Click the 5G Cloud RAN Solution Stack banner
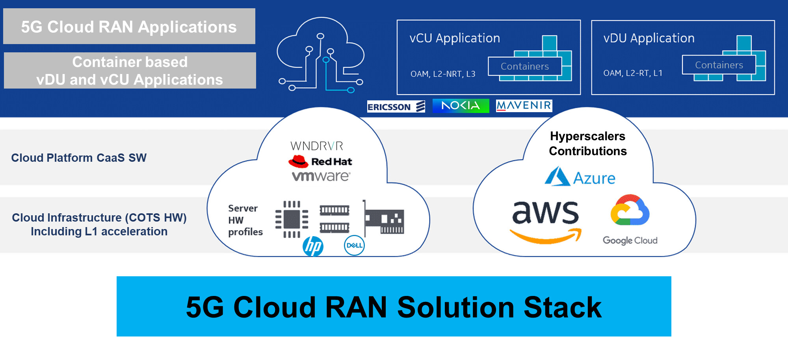Image resolution: width=788 pixels, height=342 pixels. tap(394, 306)
